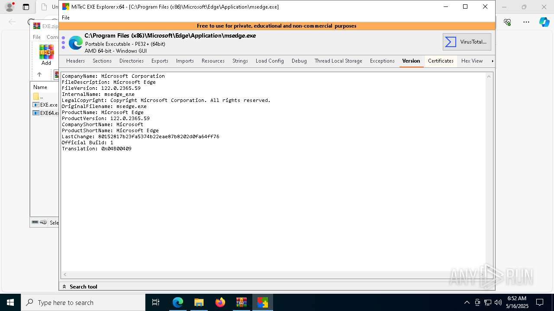Viewport: 554px width, 311px height.
Task: Open the network icon in tray
Action: [x=488, y=302]
